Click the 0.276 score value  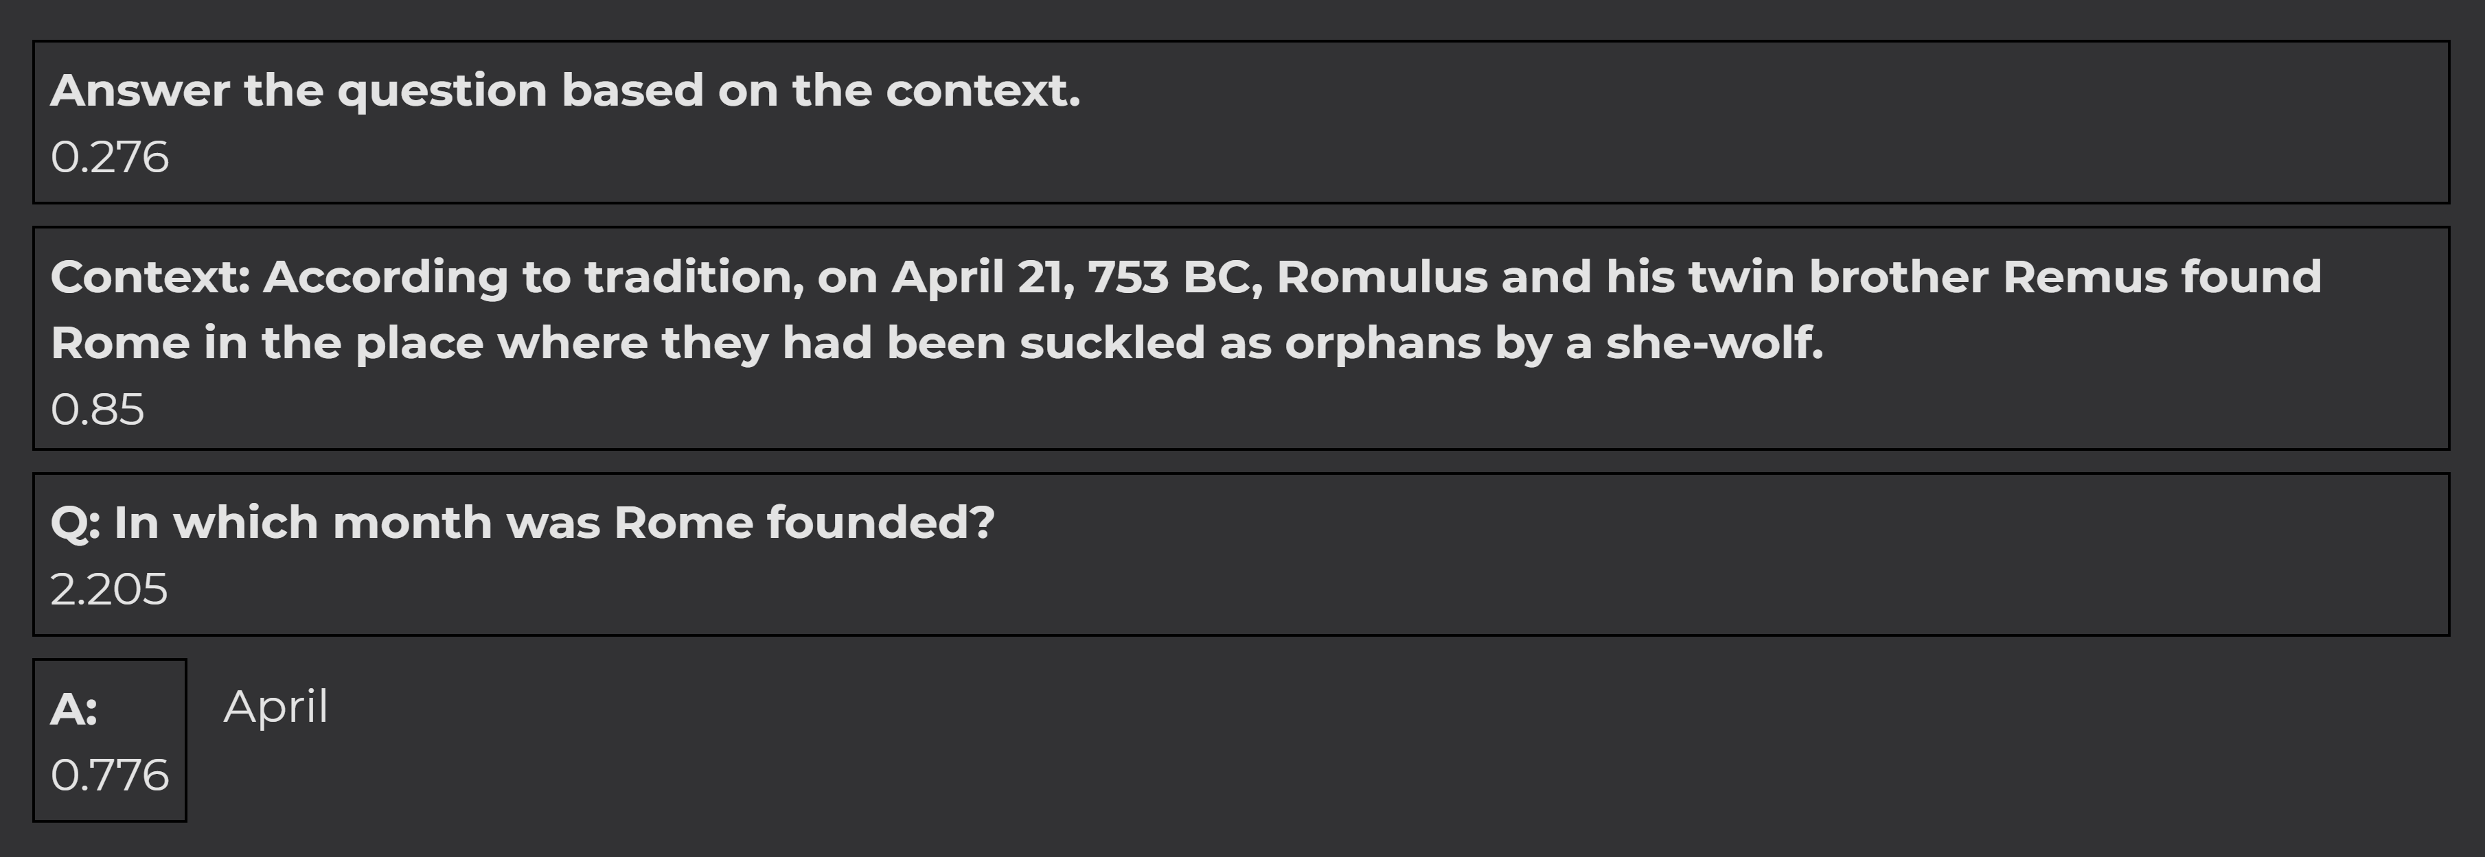(x=109, y=157)
